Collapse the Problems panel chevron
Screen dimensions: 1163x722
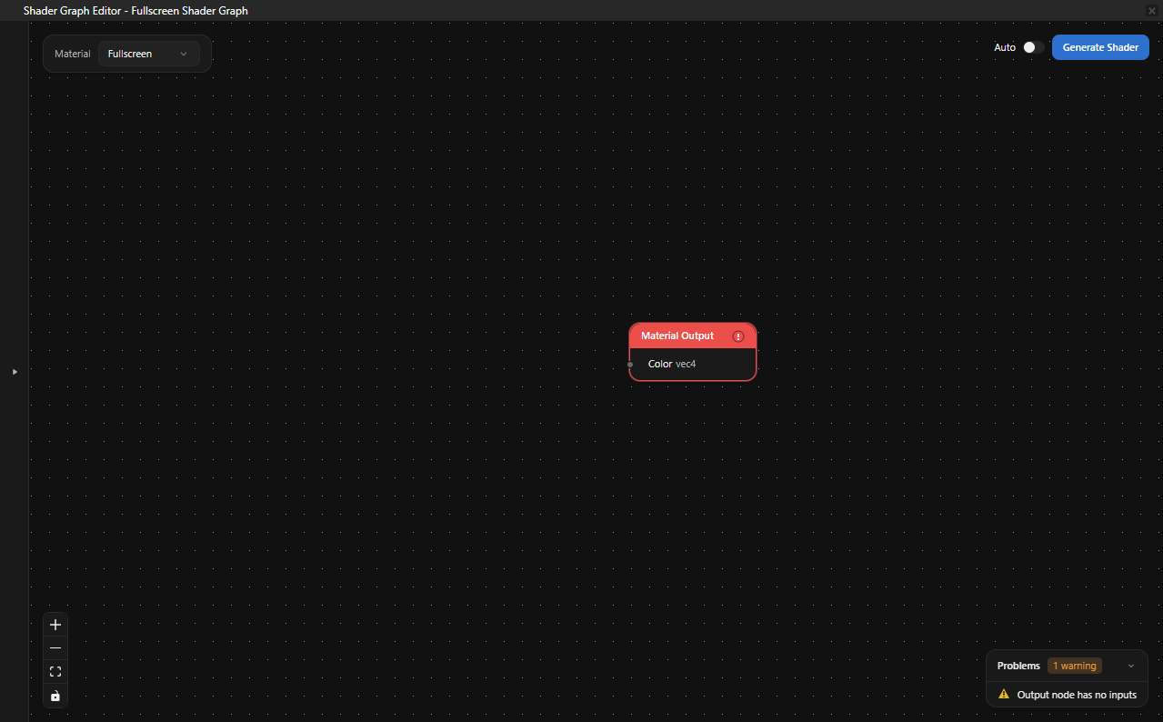click(x=1131, y=666)
